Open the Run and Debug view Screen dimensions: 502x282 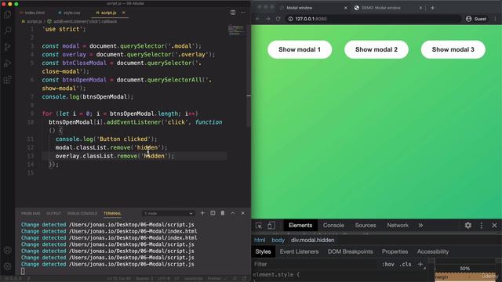[x=7, y=63]
